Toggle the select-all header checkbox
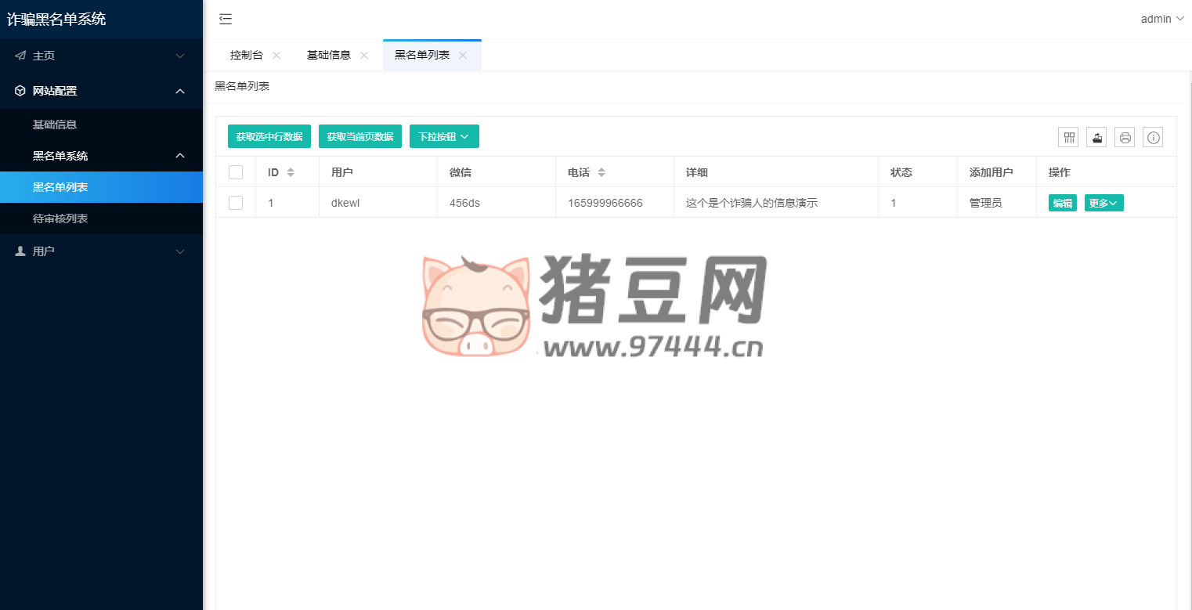The width and height of the screenshot is (1192, 610). pos(236,172)
